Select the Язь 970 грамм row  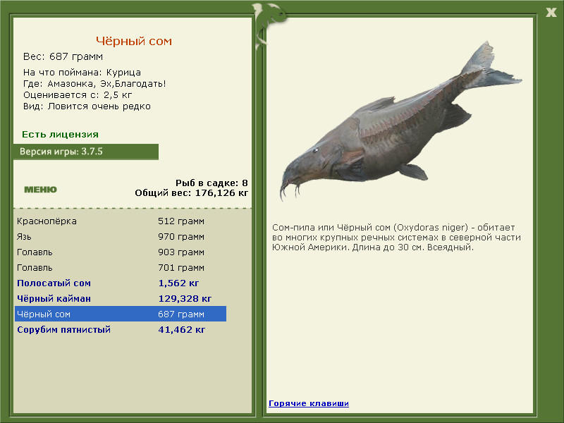[121, 236]
